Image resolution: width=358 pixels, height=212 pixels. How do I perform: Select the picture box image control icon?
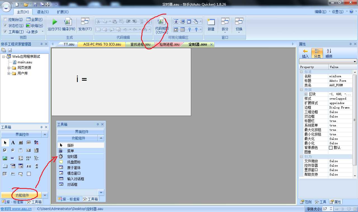[5, 158]
